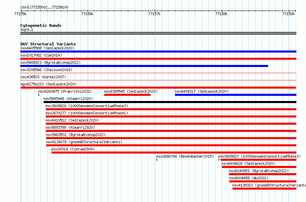Click the blue nsv6409317 variant bar
Image resolution: width=306 pixels, height=202 pixels.
pos(236,95)
